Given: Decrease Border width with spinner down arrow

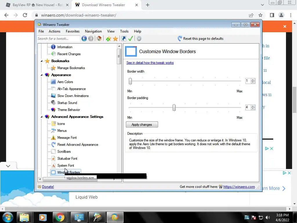Looking at the screenshot, I should [253, 82].
